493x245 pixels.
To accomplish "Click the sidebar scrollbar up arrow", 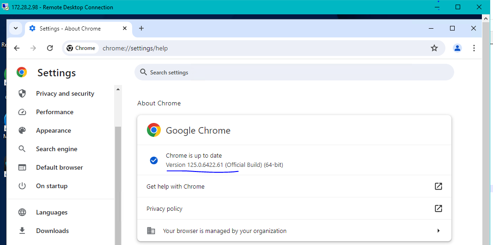I will pos(118,90).
